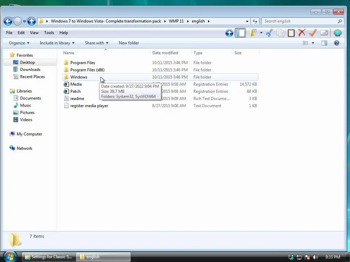Click the Search english input field
The height and width of the screenshot is (262, 350).
(x=299, y=21)
